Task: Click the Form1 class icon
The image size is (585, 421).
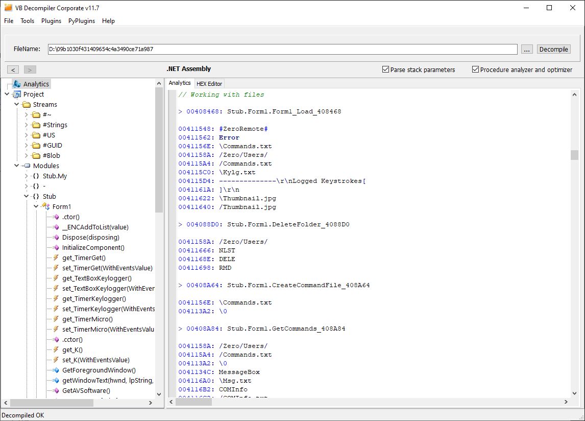Action: point(46,206)
